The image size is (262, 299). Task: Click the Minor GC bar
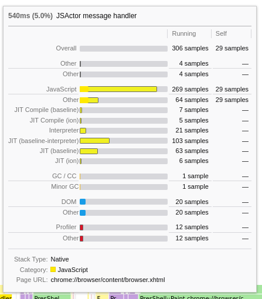pos(124,187)
